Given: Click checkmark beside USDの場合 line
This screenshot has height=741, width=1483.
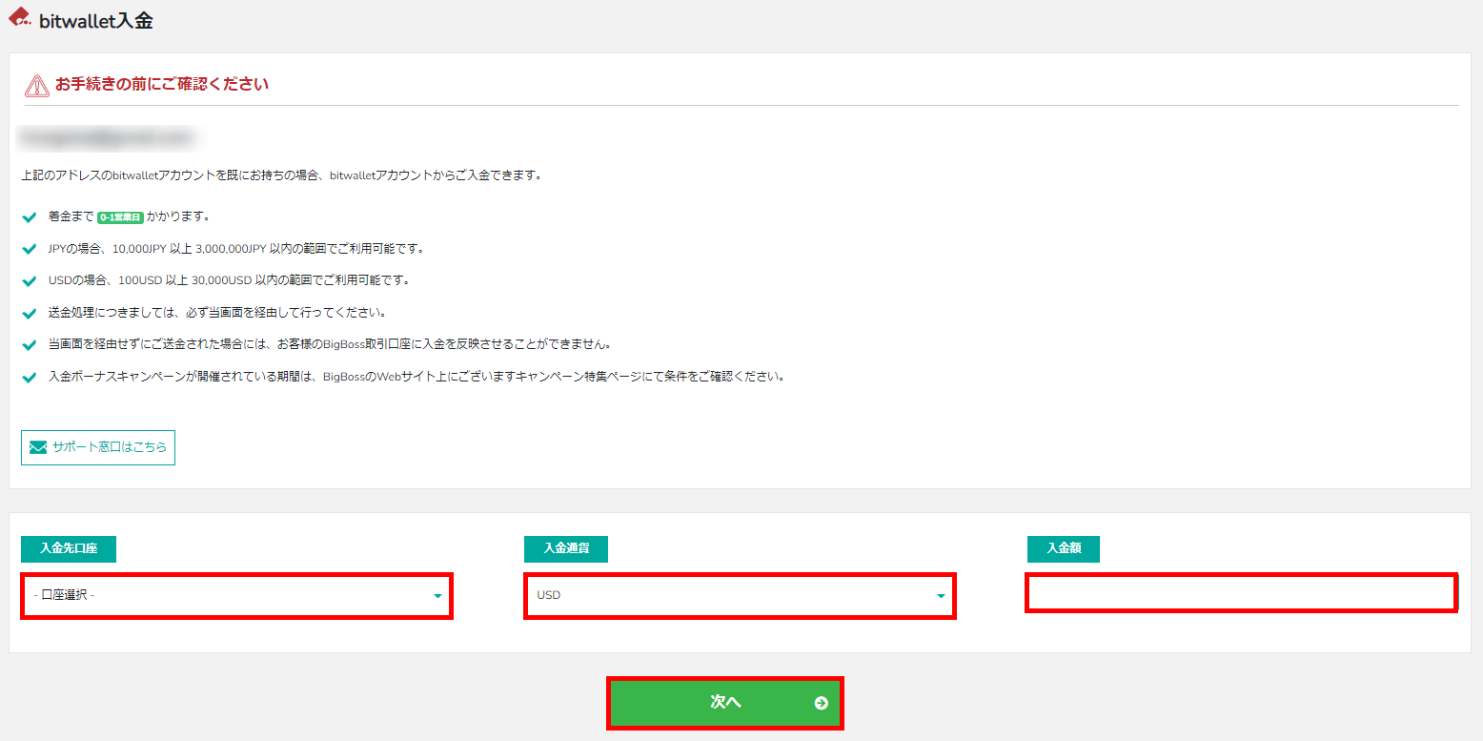Looking at the screenshot, I should pyautogui.click(x=29, y=281).
